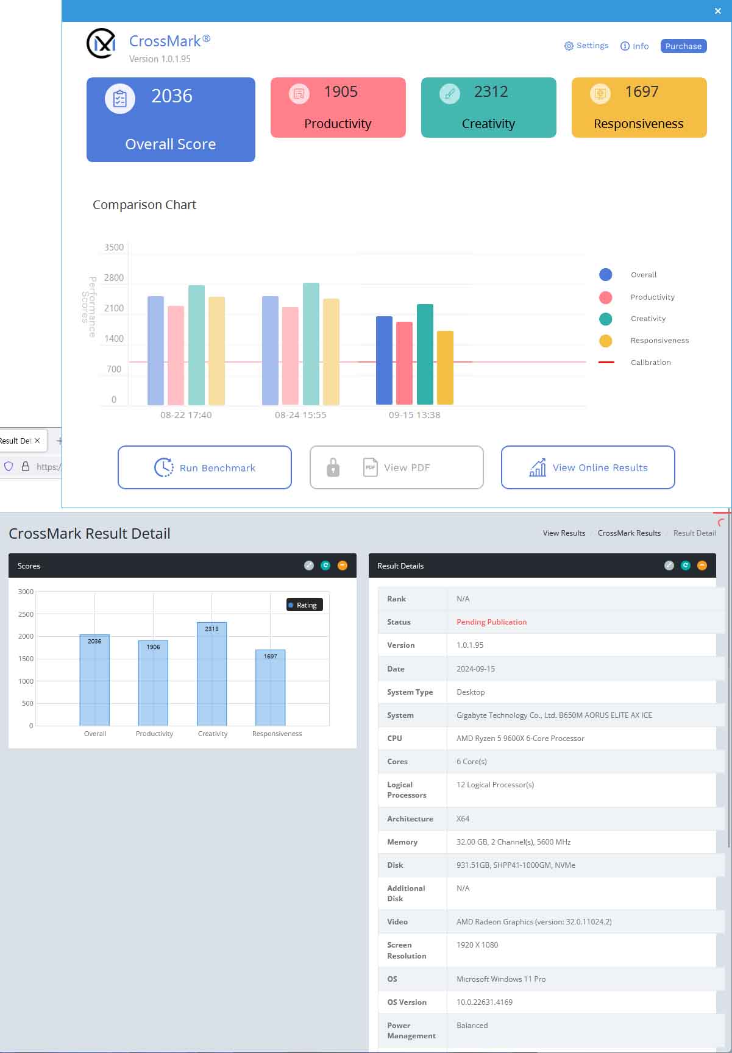Screen dimensions: 732x1053
Task: Select the 08-24 15:55 productivity bar
Action: click(290, 356)
